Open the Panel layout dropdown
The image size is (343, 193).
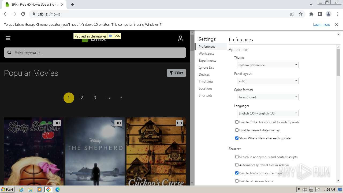[268, 81]
